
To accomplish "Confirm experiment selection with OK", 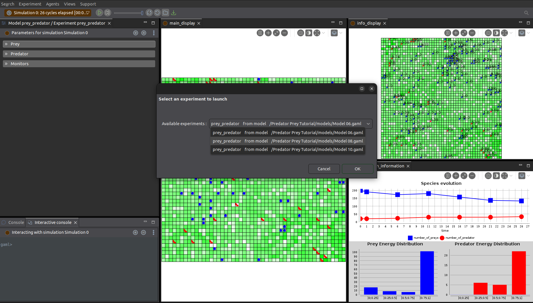I will coord(358,169).
